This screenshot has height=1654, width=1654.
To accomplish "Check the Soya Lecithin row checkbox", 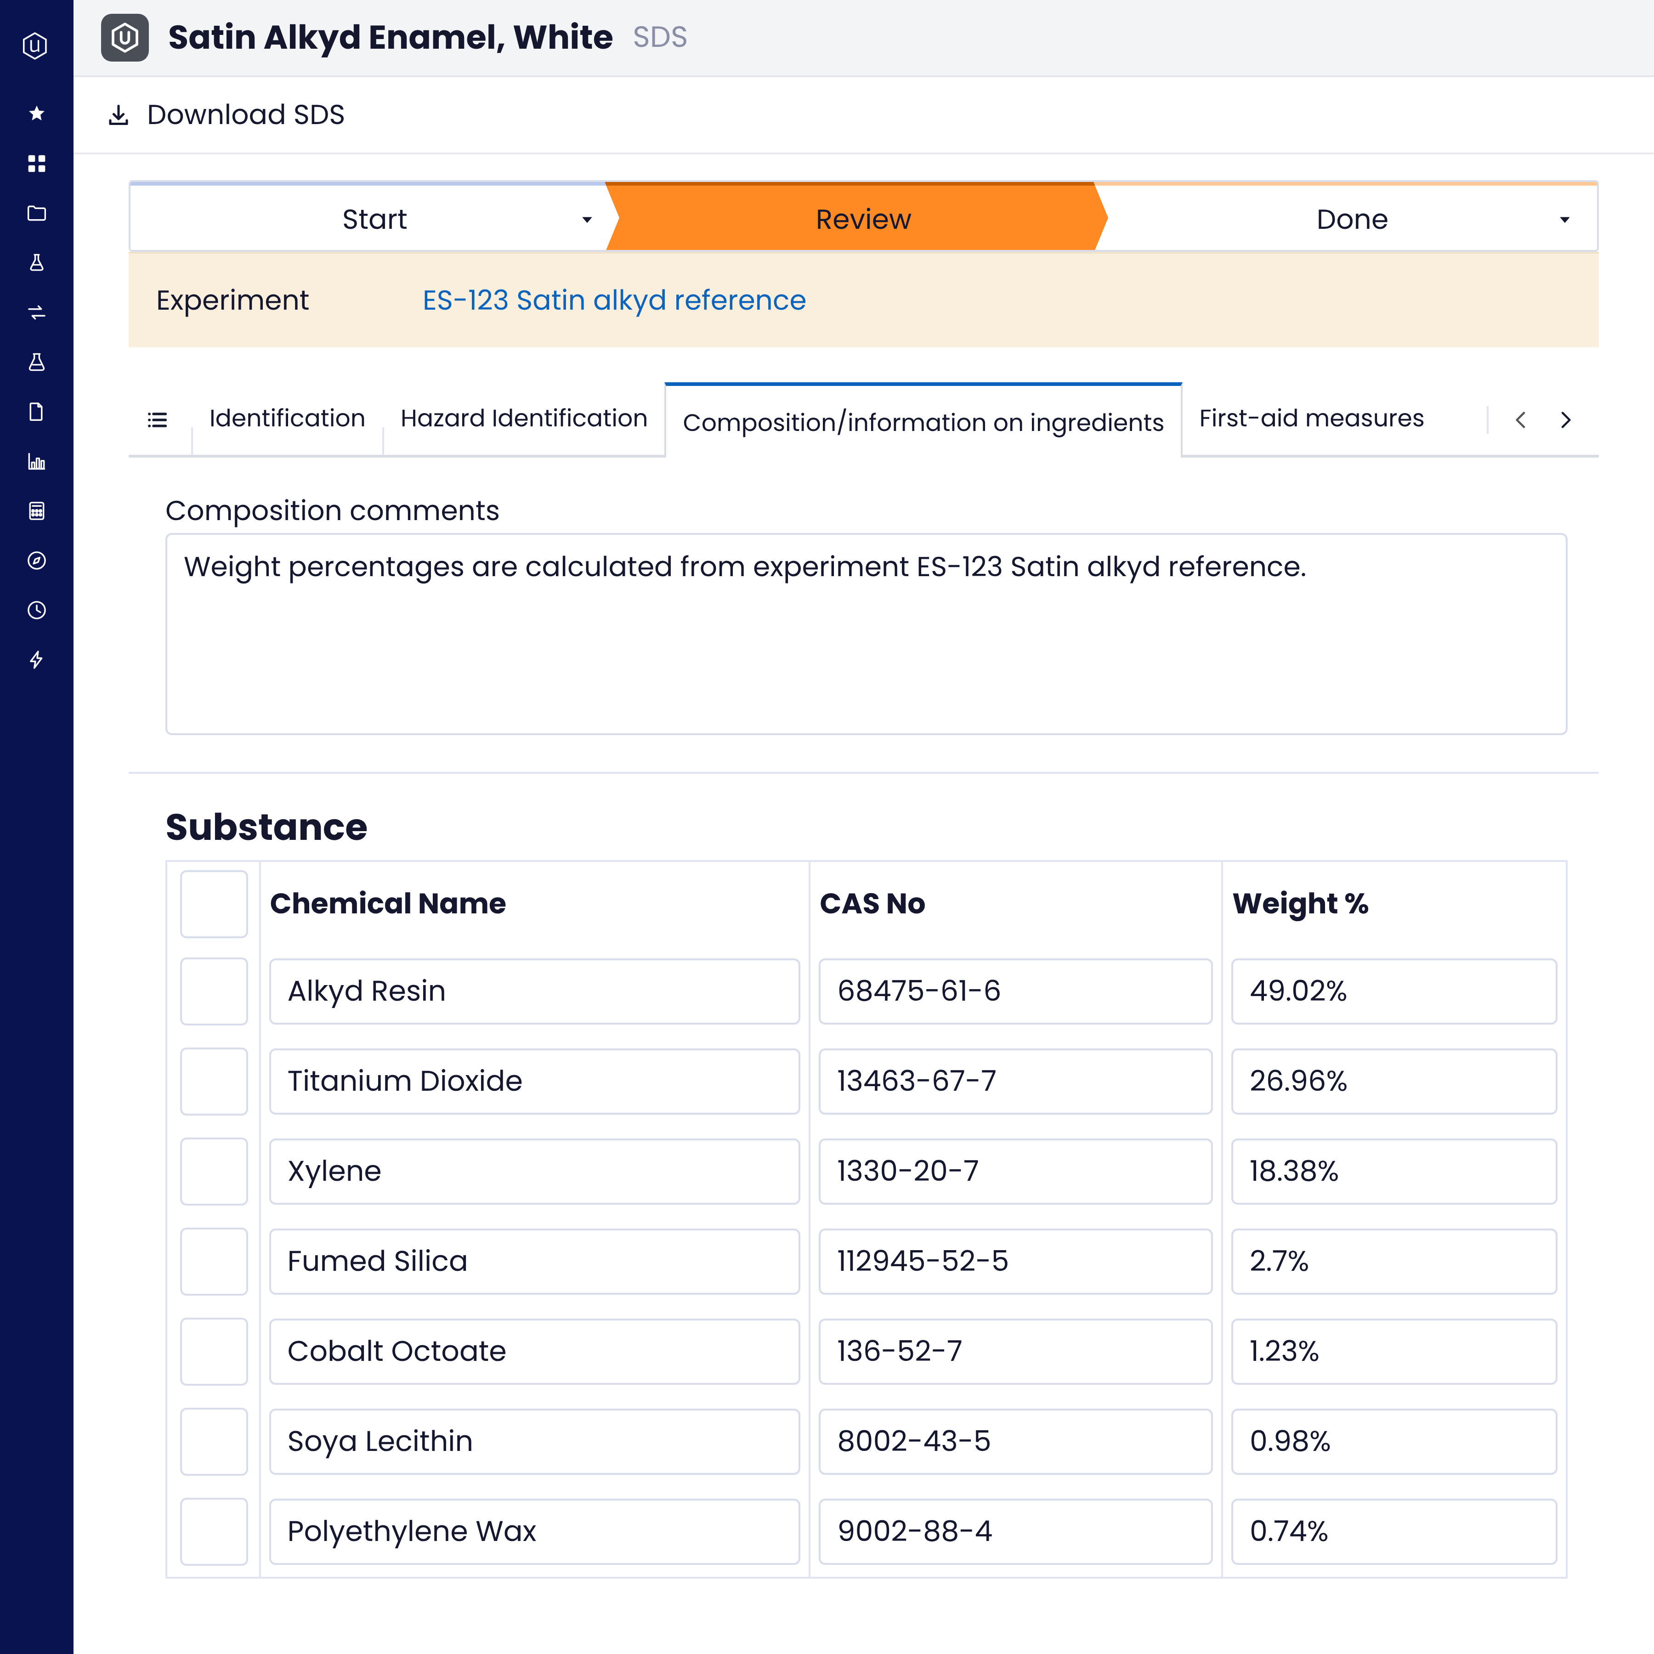I will pyautogui.click(x=214, y=1442).
